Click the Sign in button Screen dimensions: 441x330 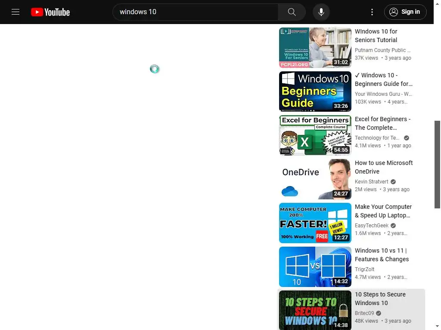click(405, 12)
